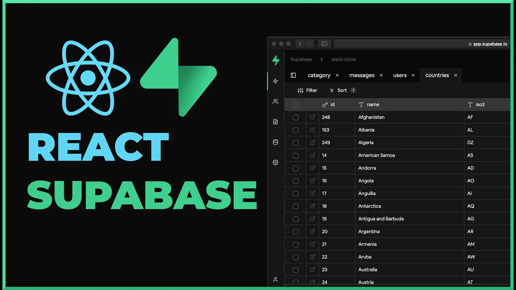The width and height of the screenshot is (516, 290).
Task: Expand the Argentina row
Action: pos(312,232)
